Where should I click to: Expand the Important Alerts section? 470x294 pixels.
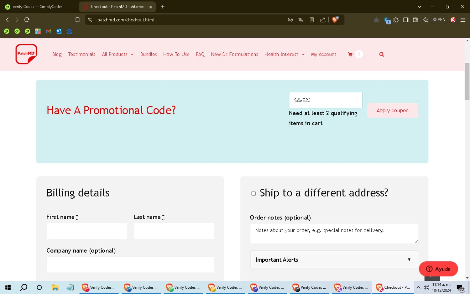tap(334, 260)
